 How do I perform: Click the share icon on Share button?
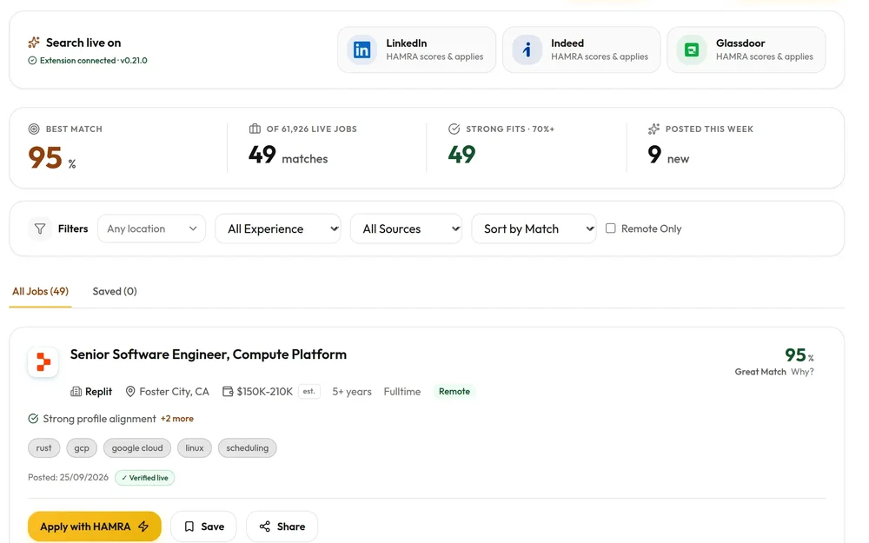pos(265,526)
